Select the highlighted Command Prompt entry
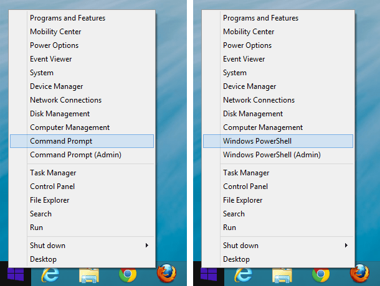This screenshot has width=380, height=286. tap(82, 141)
